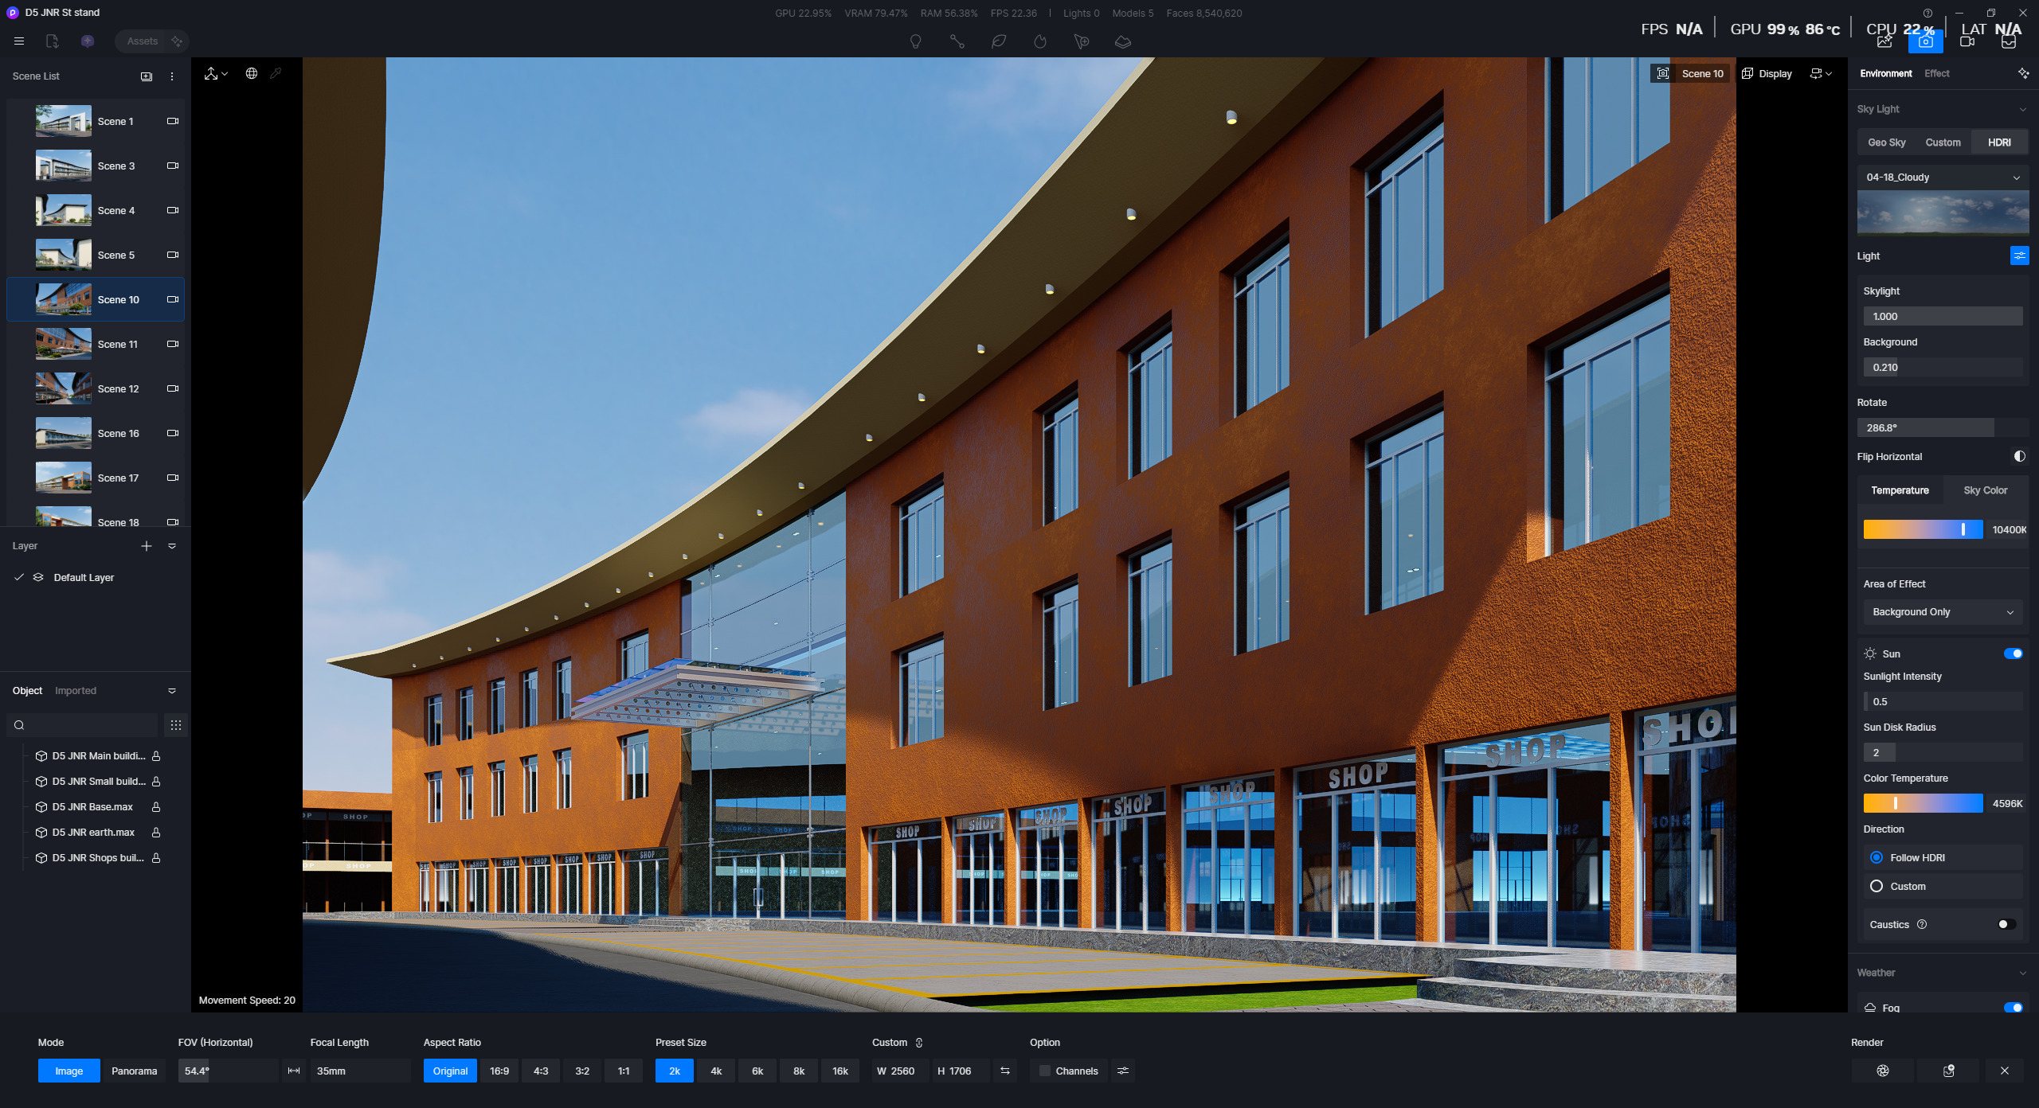
Task: Enable the Channels checkbox
Action: [1045, 1071]
